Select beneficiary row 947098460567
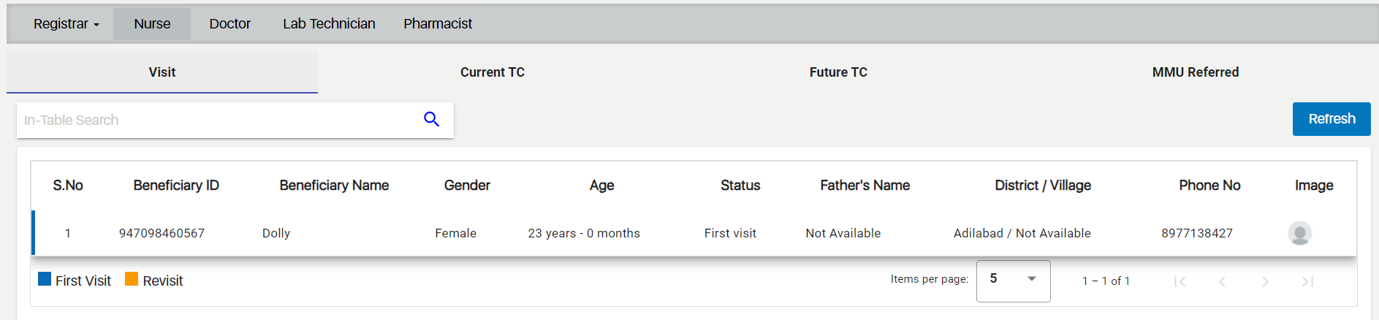The image size is (1379, 320). tap(694, 233)
